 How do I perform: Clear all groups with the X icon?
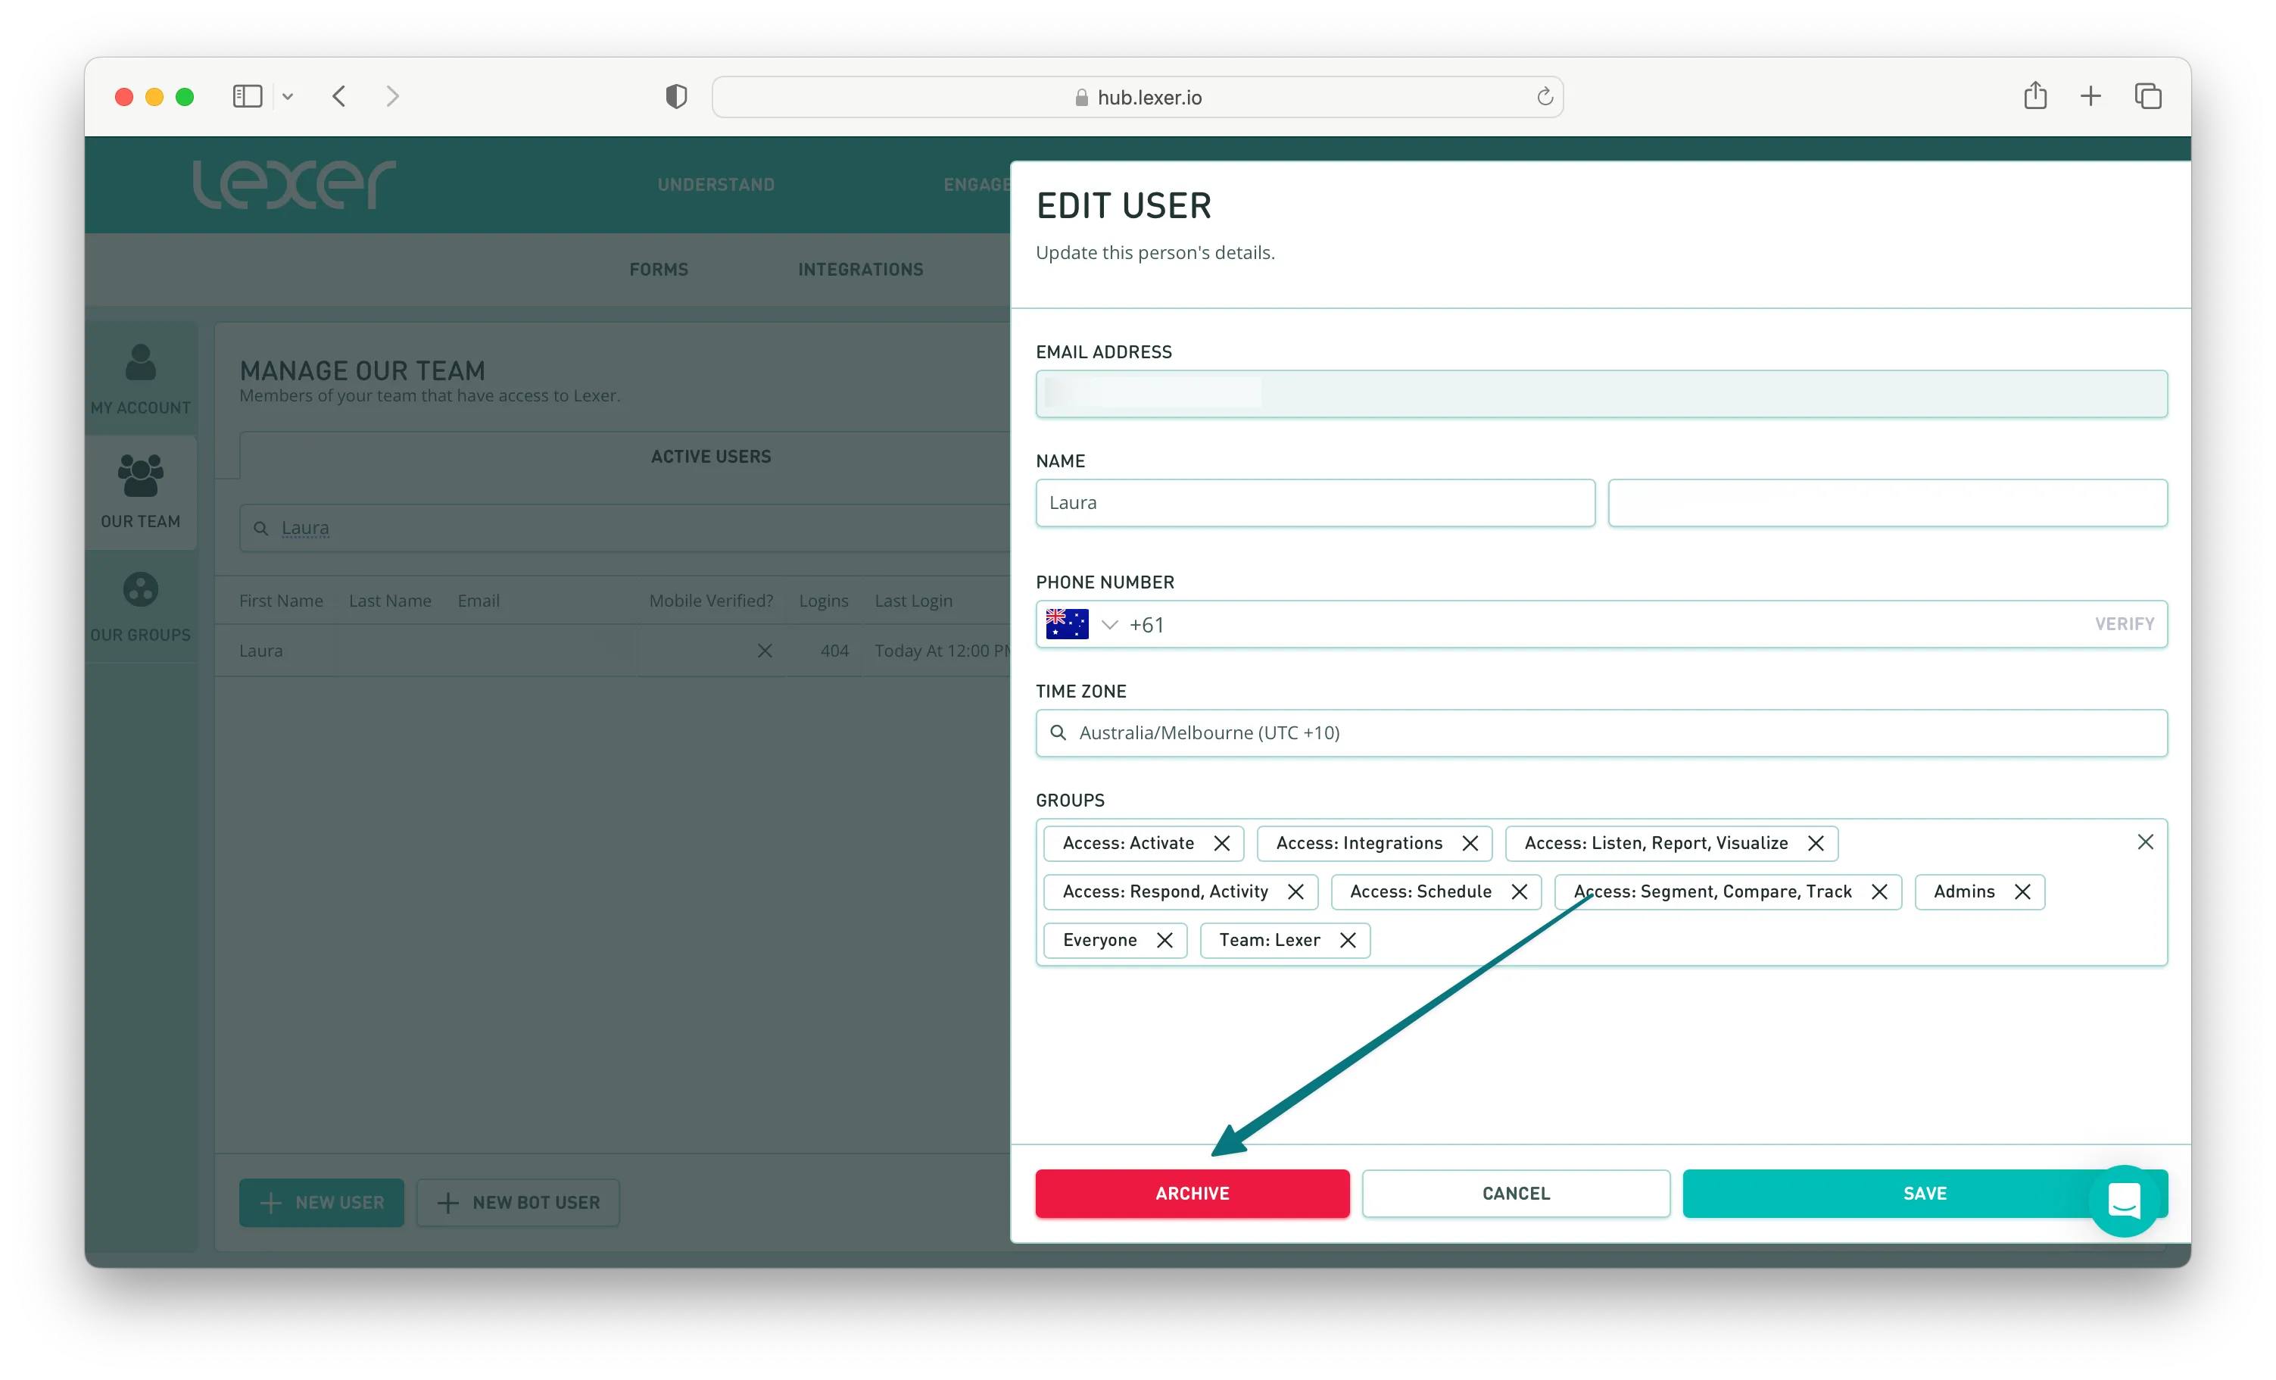coord(2145,842)
